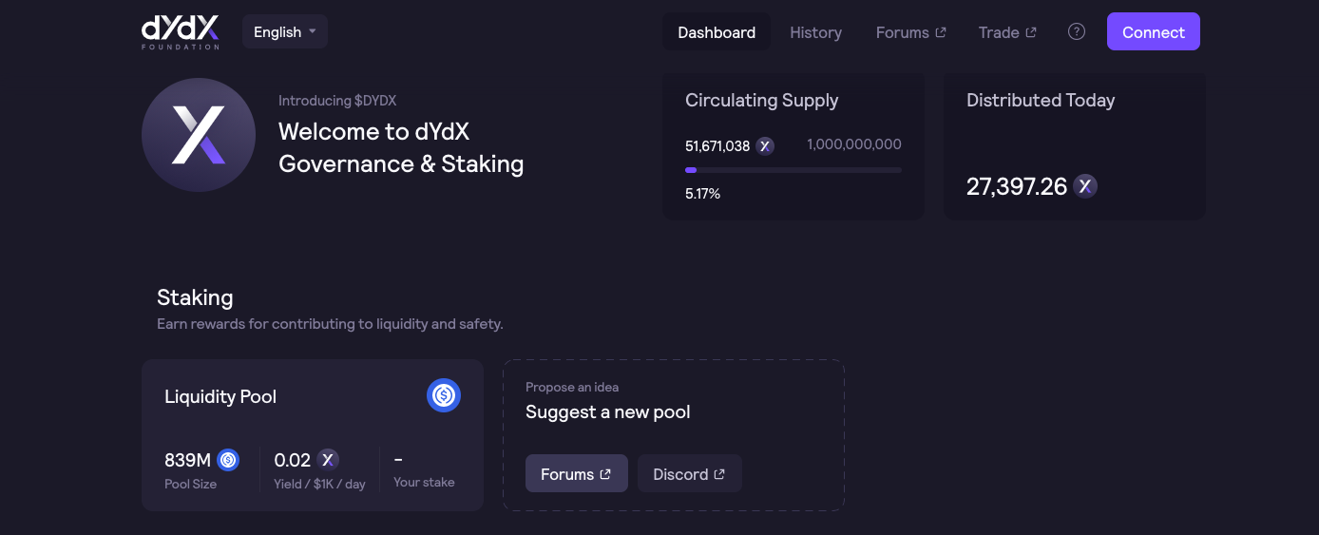Screen dimensions: 1319x535
Task: Open the Trade external link
Action: [x=1007, y=32]
